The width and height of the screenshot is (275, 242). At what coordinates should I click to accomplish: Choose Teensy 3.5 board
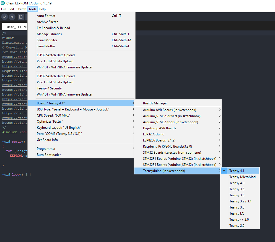click(240, 195)
